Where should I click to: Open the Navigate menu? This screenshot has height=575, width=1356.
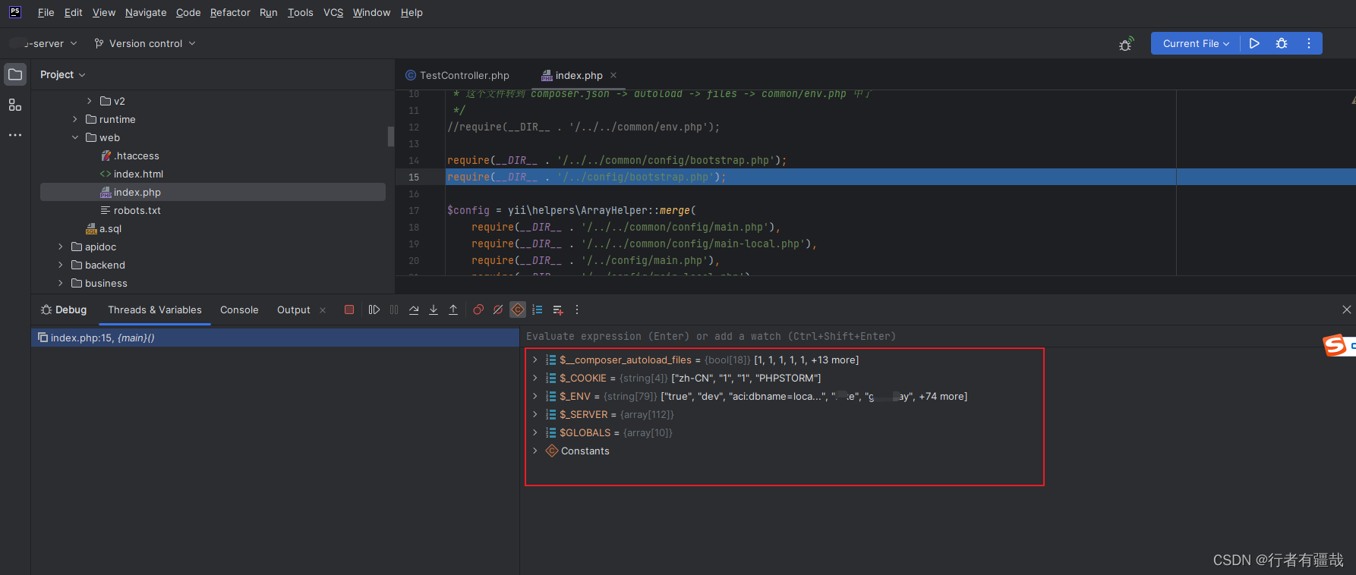point(146,13)
